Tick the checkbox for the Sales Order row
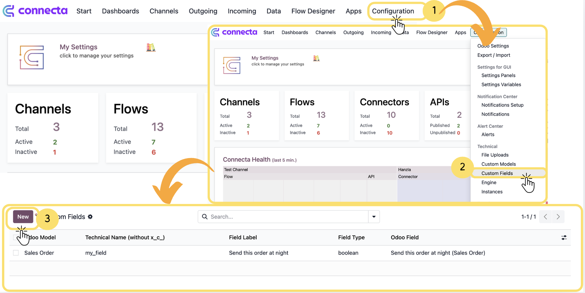585x293 pixels. 16,253
